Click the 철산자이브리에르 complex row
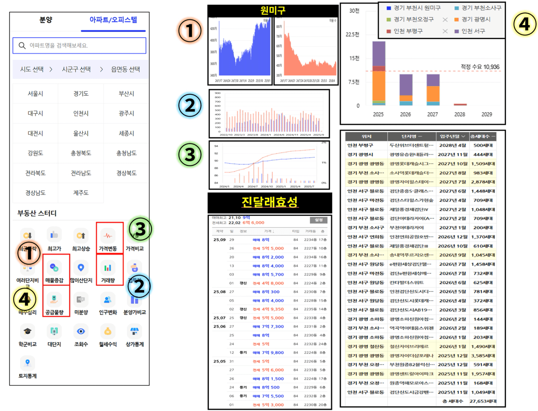This screenshot has width=538, height=411. 421,346
